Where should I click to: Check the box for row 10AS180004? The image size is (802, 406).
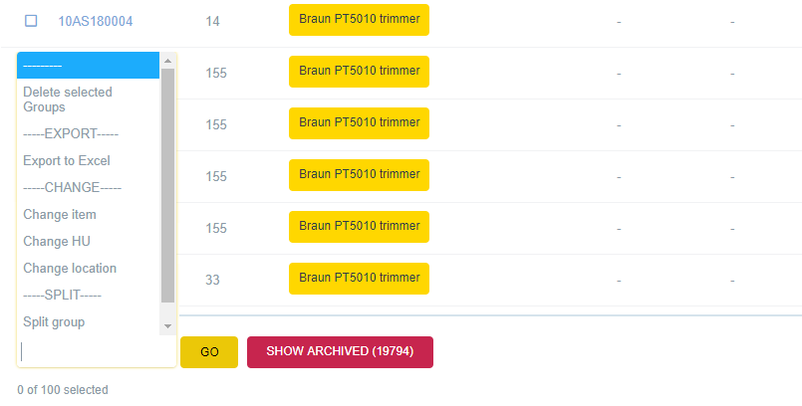pos(31,21)
